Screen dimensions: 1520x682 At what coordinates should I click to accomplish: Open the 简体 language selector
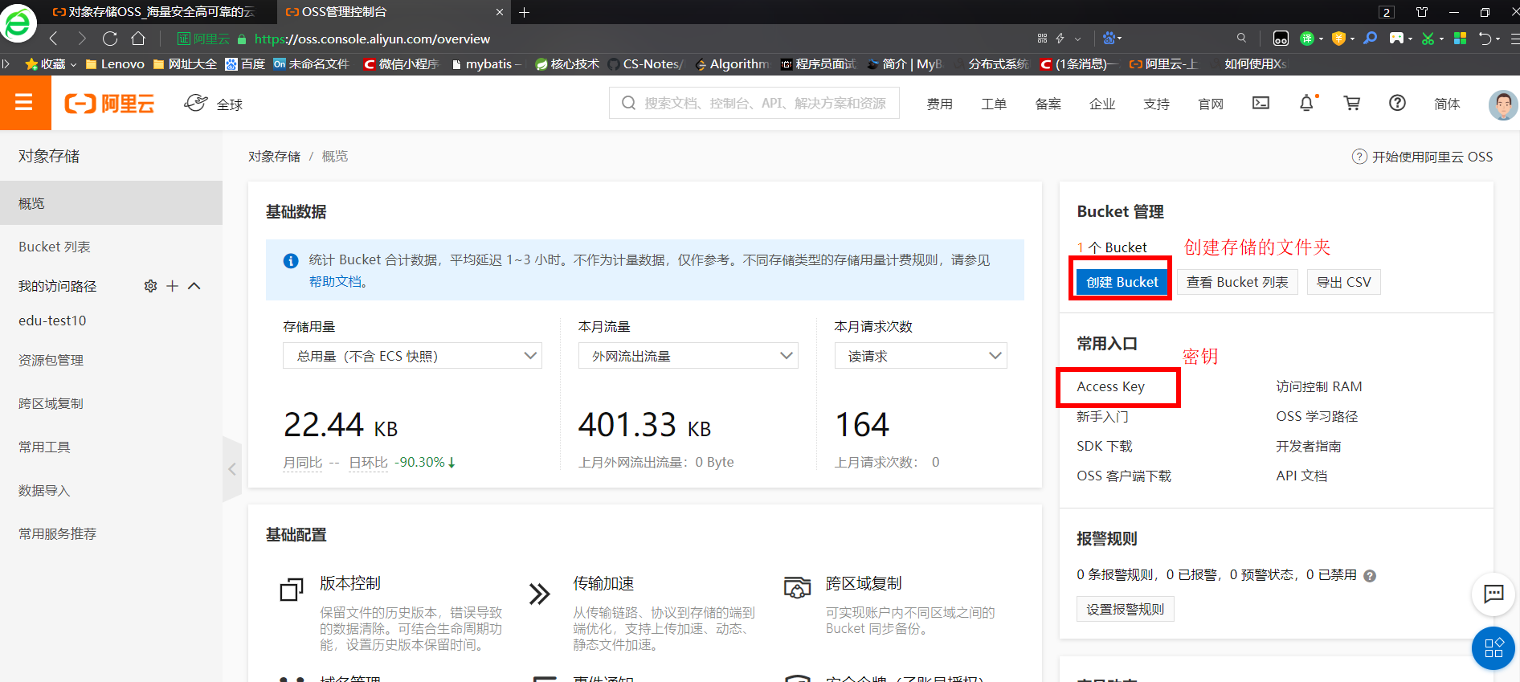coord(1447,104)
